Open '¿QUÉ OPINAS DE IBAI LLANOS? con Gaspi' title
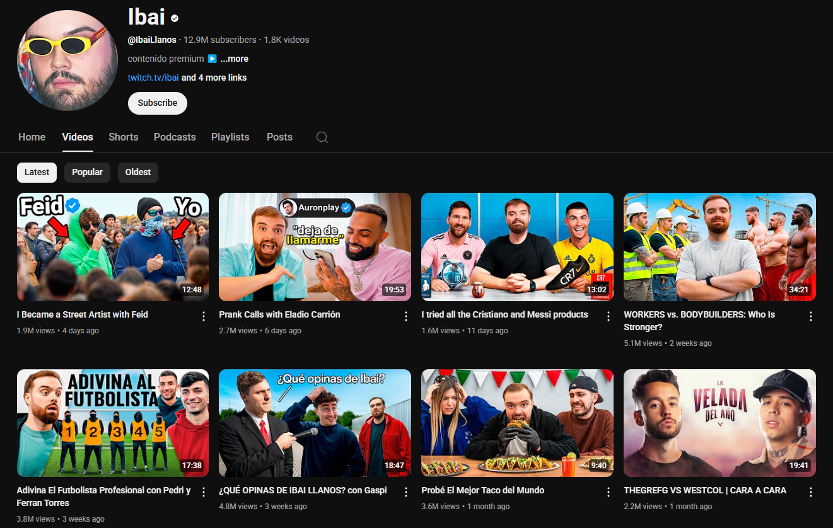Image resolution: width=833 pixels, height=528 pixels. [x=303, y=490]
